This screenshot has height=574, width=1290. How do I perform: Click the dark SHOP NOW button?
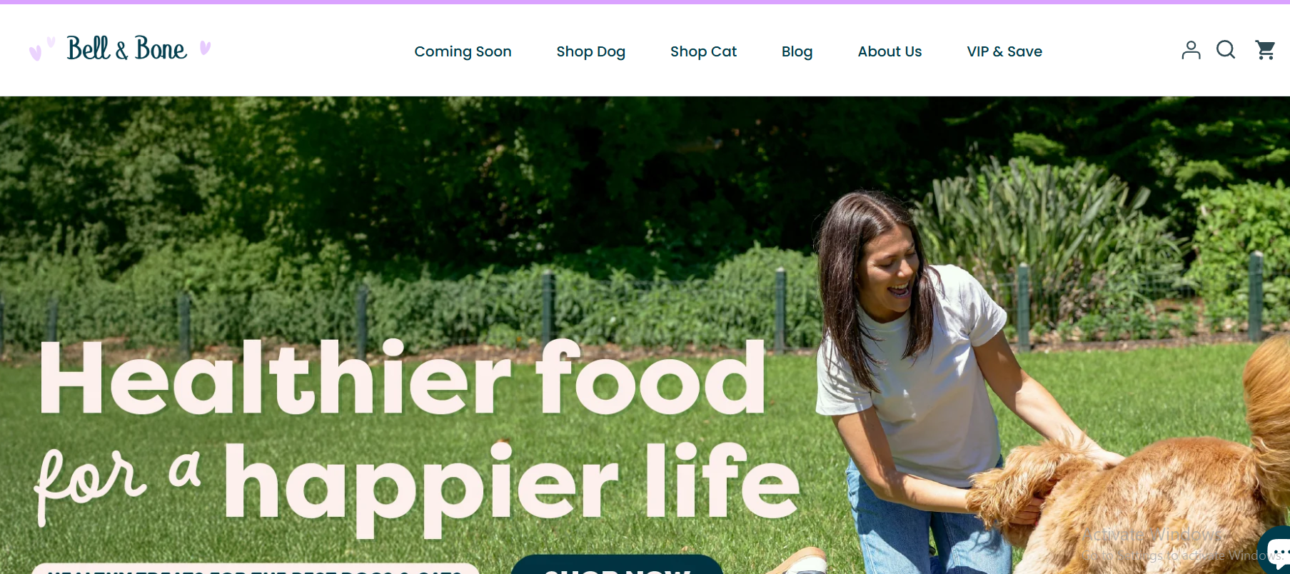(x=617, y=565)
